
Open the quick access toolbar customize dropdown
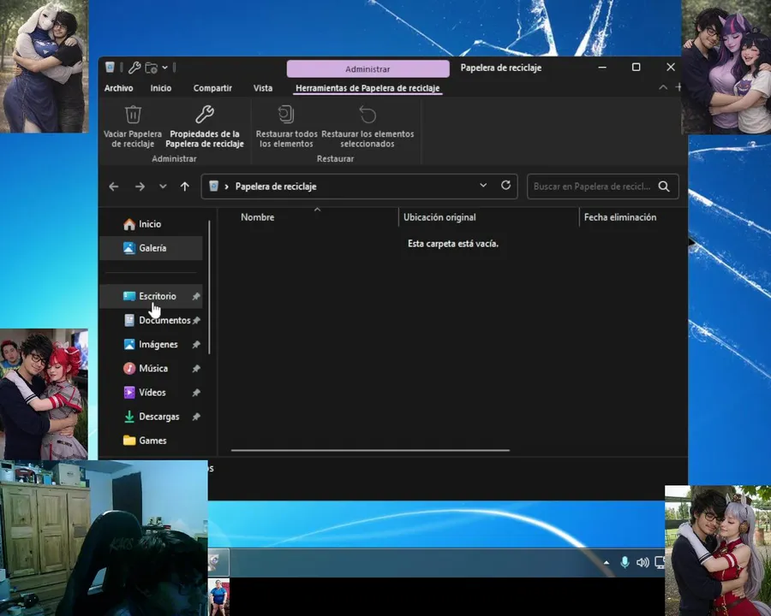[164, 68]
